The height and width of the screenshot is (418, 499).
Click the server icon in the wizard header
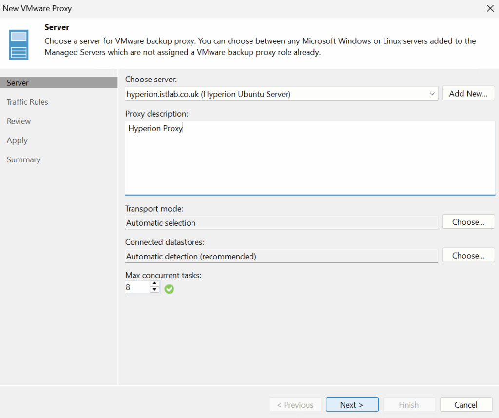click(19, 44)
